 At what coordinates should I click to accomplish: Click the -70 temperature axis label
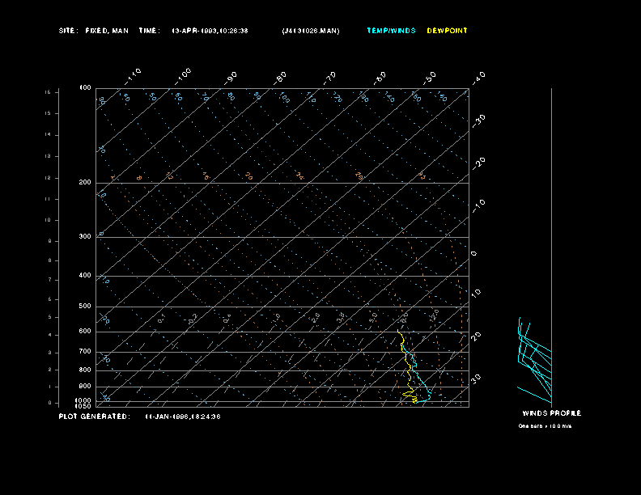329,78
